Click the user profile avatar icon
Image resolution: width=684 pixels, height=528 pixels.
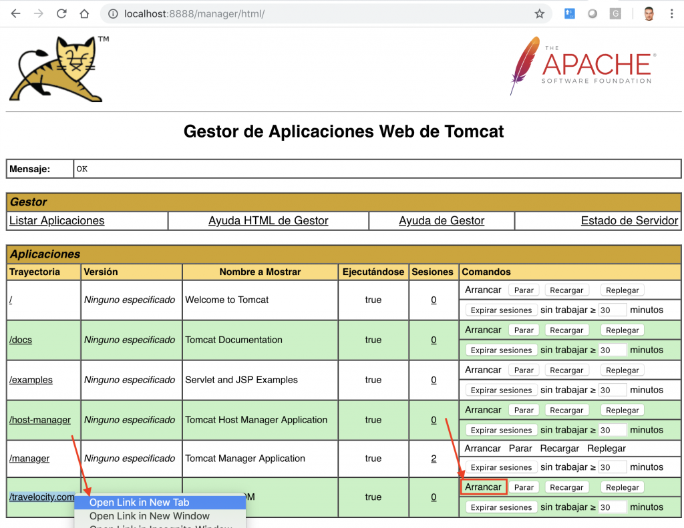649,13
